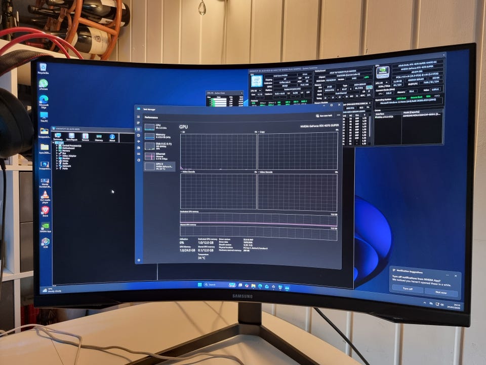Select Memory item in HWiNFO tree
The height and width of the screenshot is (365, 486).
point(66,151)
